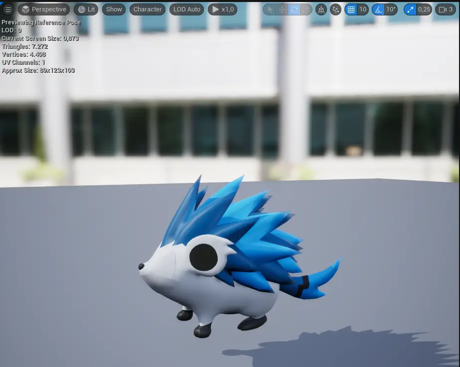
Task: Open grid snap value 10 dropdown
Action: click(x=363, y=9)
